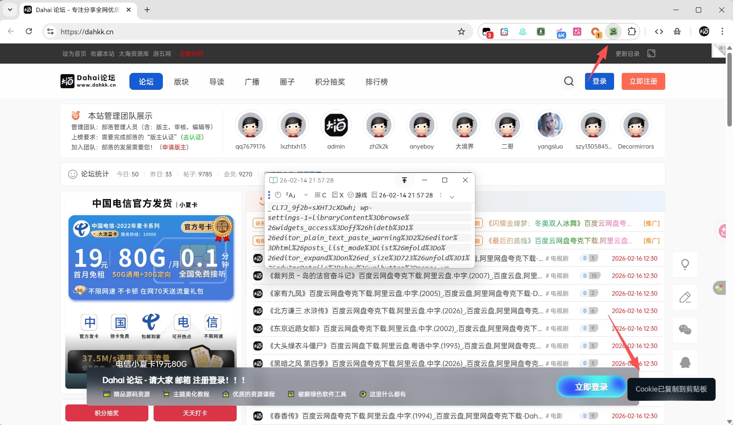
Task: Select the 论坛 navigation tab
Action: click(x=146, y=81)
